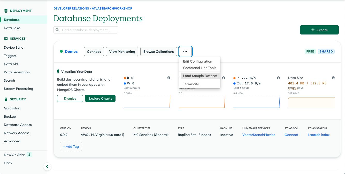Viewport: 345px width, 174px height.
Task: Click the AWS / N. Virginia region value
Action: 102,135
